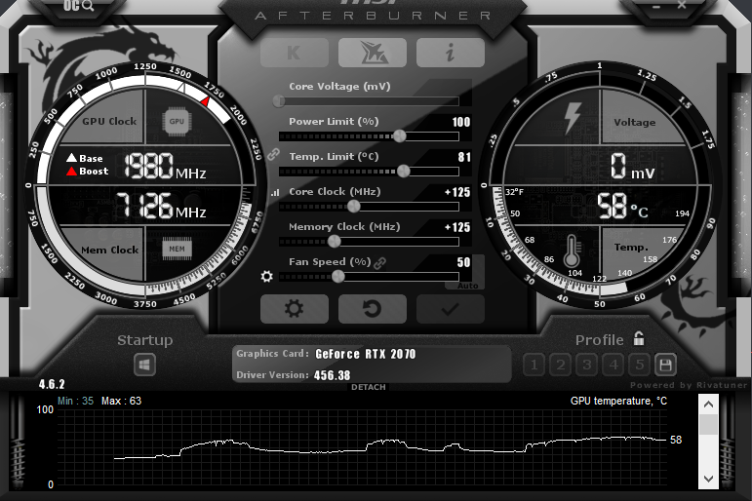Click the Min : 35 graph label

75,401
